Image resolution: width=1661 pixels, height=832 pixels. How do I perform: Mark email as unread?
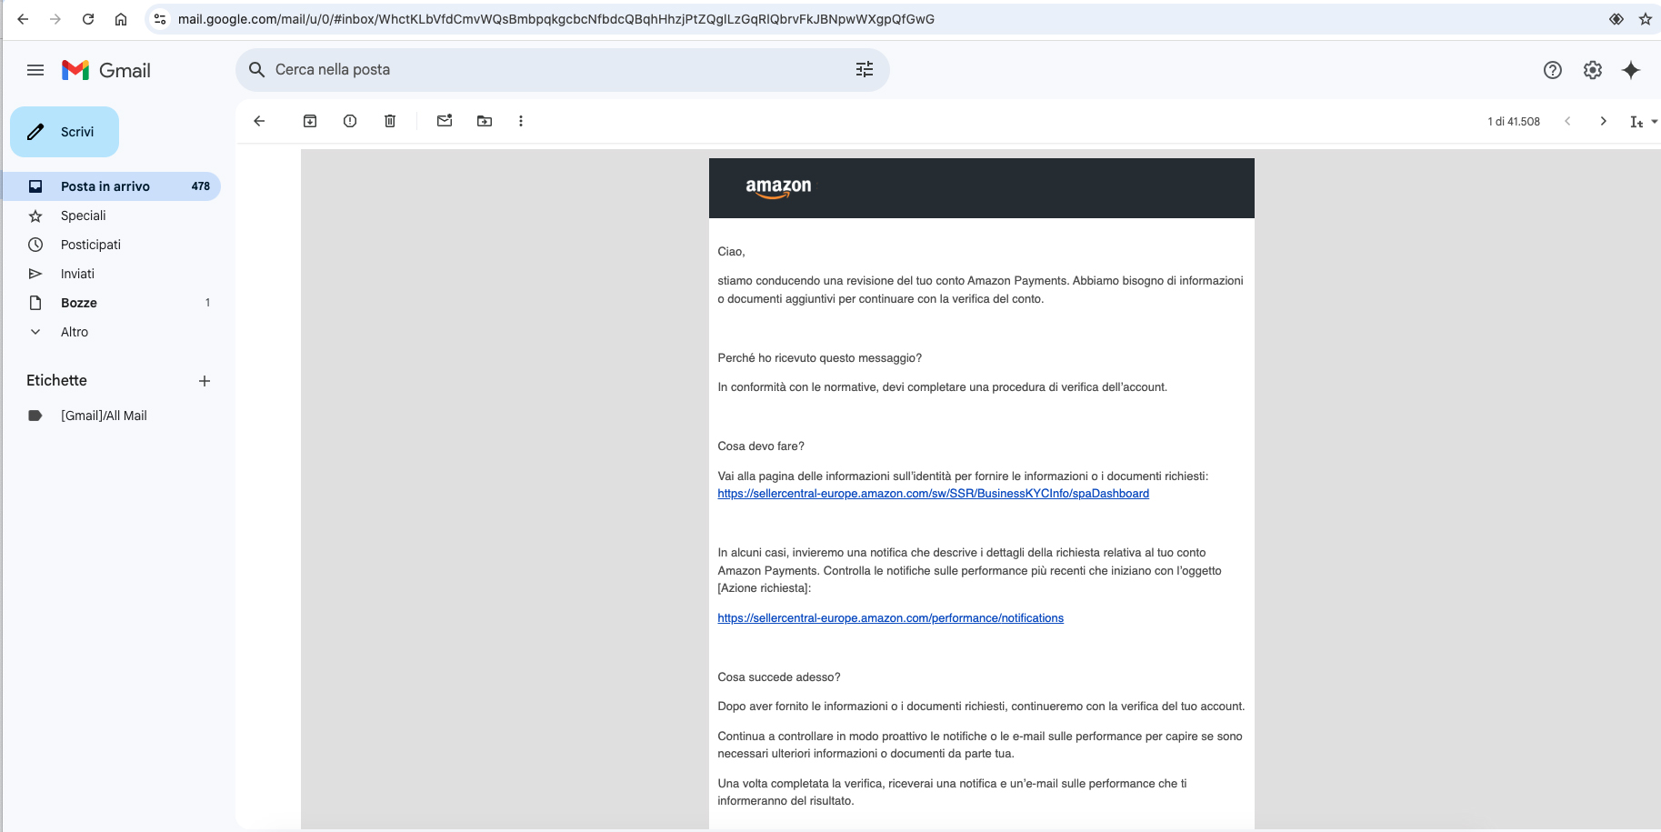tap(445, 121)
